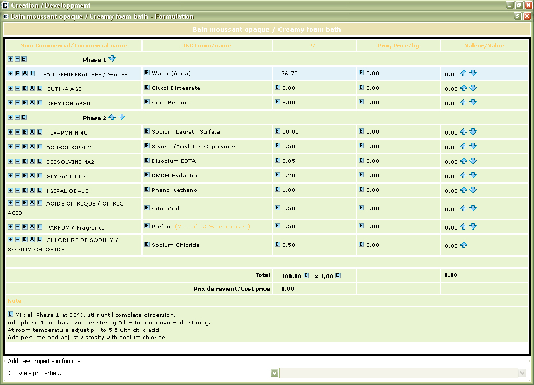
Task: Click the 'TEXAPON N 40' commercial name
Action: tap(67, 133)
